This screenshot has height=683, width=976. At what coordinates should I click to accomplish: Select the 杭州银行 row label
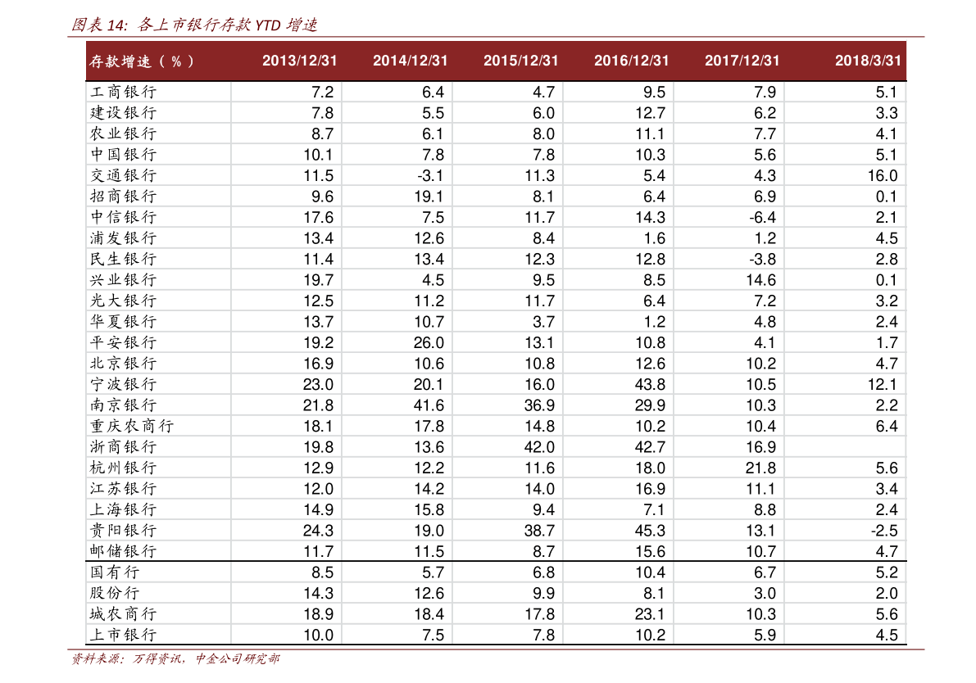point(123,468)
